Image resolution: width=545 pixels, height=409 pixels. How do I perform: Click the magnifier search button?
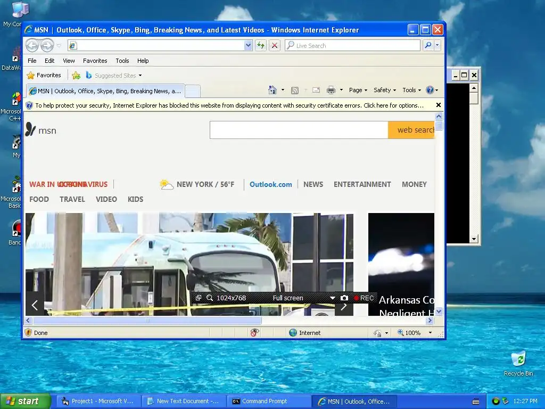pos(428,45)
